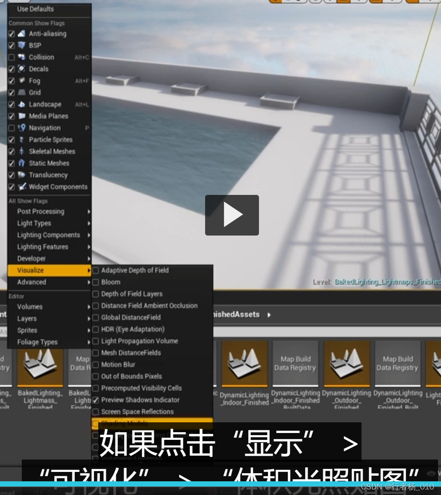Expand the Developer submenu arrow
The width and height of the screenshot is (441, 495).
(x=89, y=259)
